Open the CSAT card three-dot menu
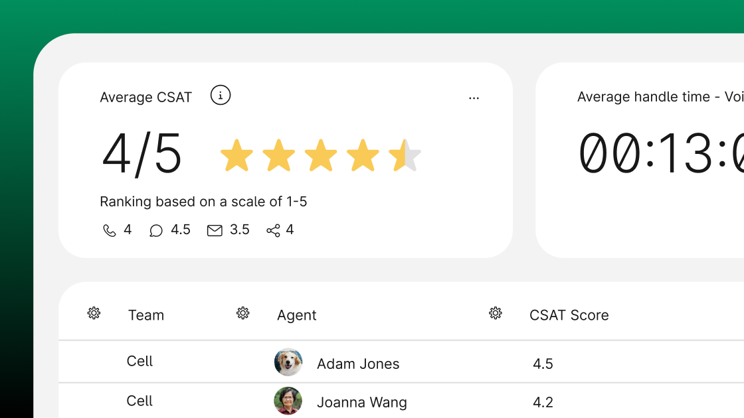 pos(474,98)
